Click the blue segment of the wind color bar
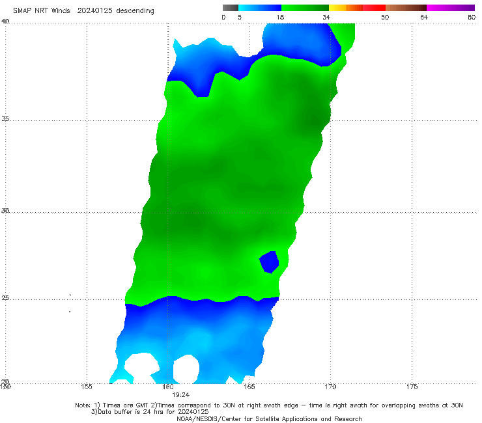 pyautogui.click(x=260, y=8)
